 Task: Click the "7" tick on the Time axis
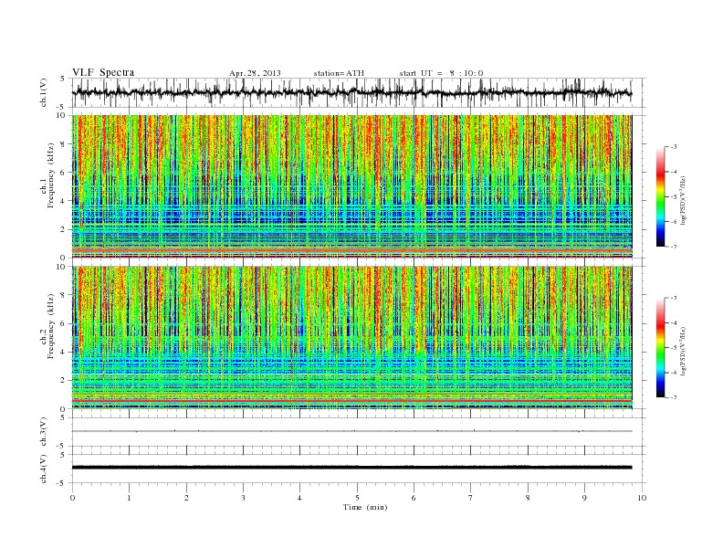click(x=471, y=498)
